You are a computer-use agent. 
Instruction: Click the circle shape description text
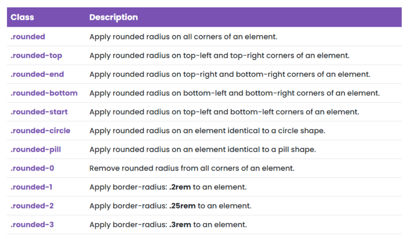pos(207,131)
